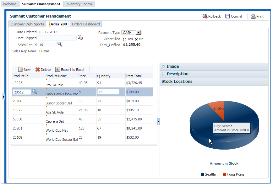Open the Inventory Control tab
Viewport: 273px width, 185px height.
[79, 4]
